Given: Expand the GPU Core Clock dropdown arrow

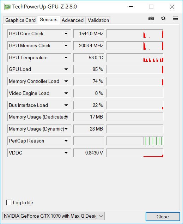Looking at the screenshot, I should pos(66,34).
